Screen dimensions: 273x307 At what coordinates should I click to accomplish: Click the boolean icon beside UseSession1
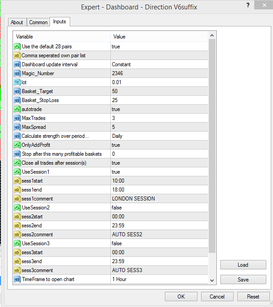[17, 172]
